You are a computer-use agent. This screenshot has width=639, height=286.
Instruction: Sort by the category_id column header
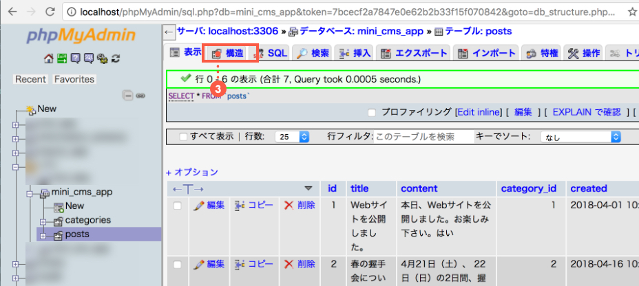coord(527,188)
